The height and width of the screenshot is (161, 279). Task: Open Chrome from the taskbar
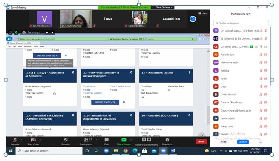[x=125, y=151]
